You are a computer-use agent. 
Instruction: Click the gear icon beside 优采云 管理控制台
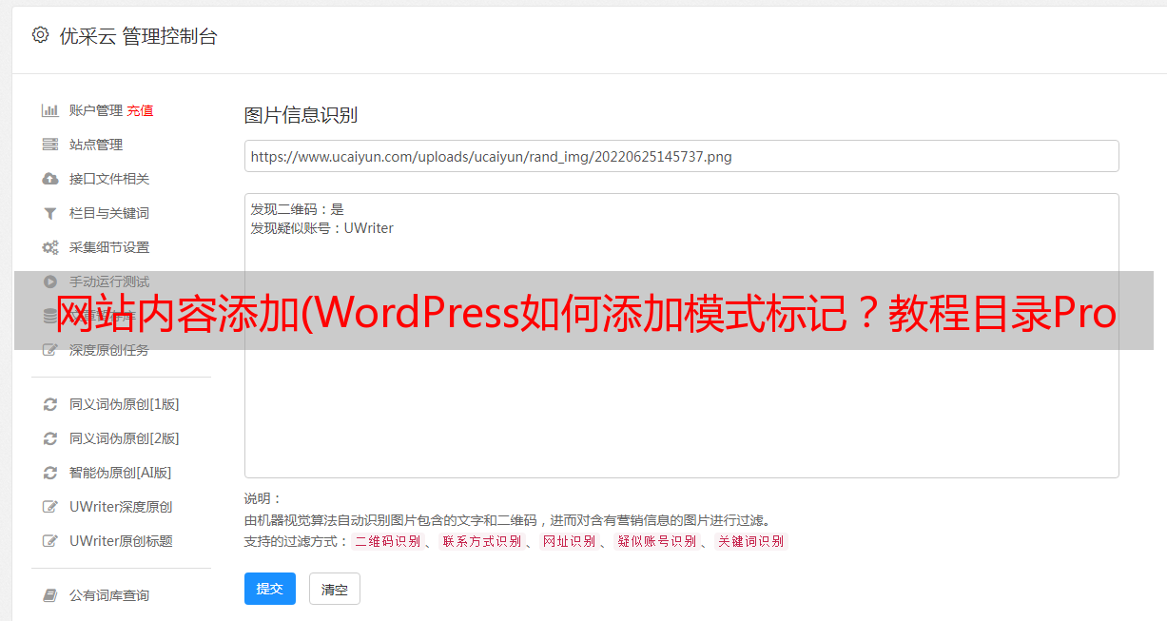40,35
